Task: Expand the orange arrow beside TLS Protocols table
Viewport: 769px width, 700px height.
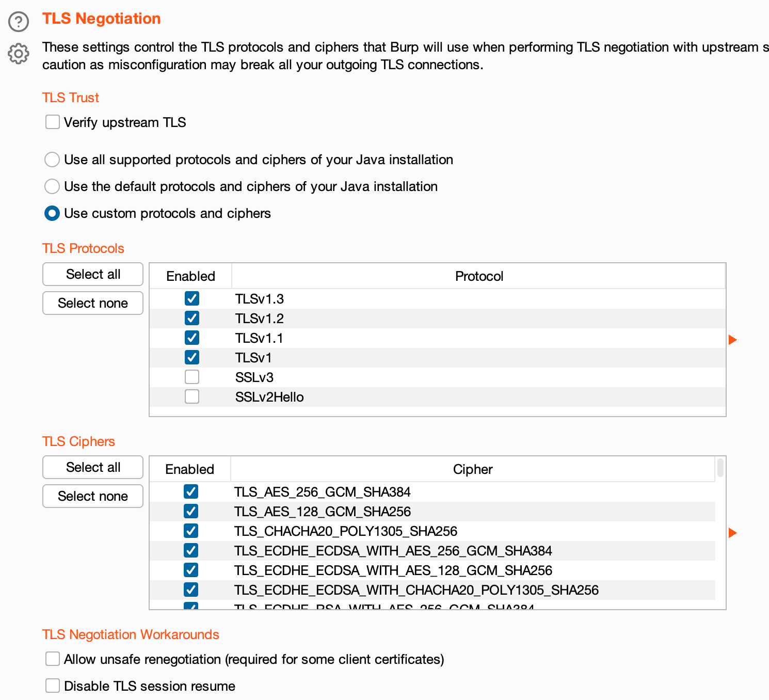Action: tap(732, 340)
